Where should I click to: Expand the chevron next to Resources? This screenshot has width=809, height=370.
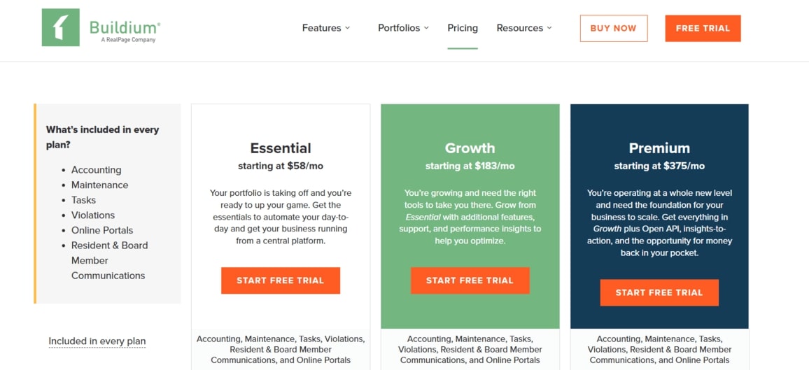click(x=549, y=28)
